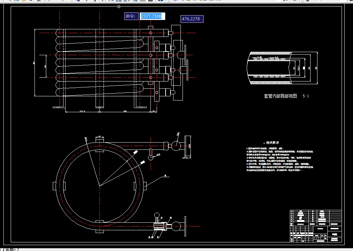Select the 技术要求 heading text
This screenshot has width=353, height=251.
click(x=272, y=143)
